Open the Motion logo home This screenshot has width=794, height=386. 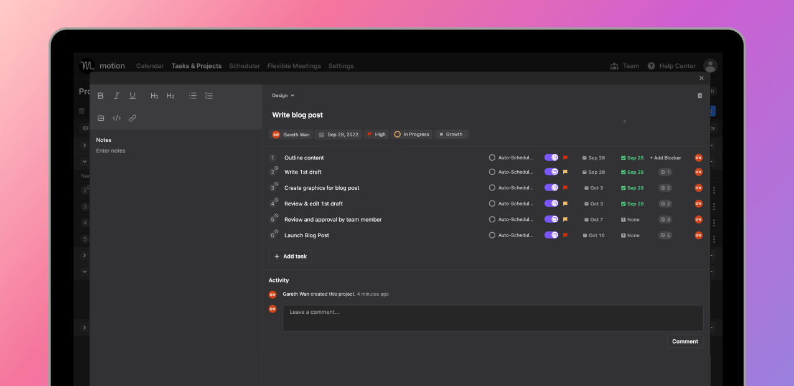[87, 65]
